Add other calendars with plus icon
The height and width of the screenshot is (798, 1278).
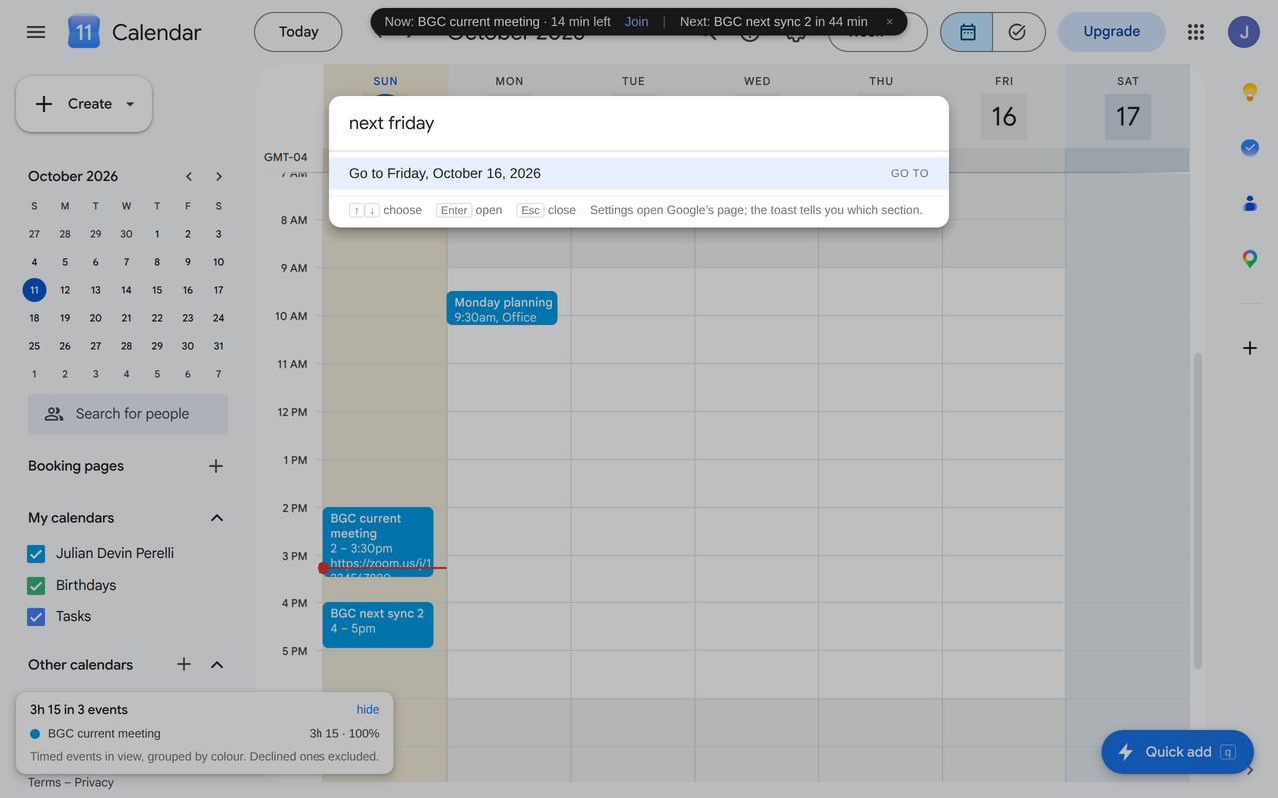point(184,664)
